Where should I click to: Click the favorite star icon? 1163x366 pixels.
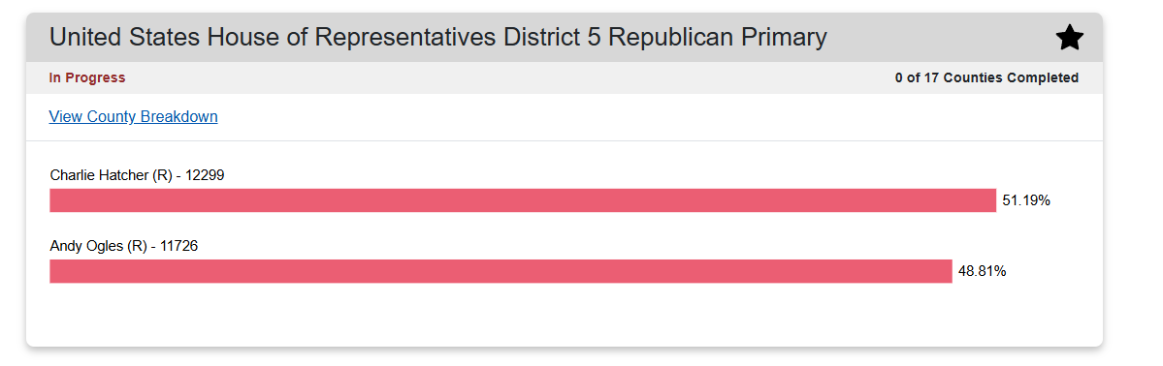(x=1070, y=37)
